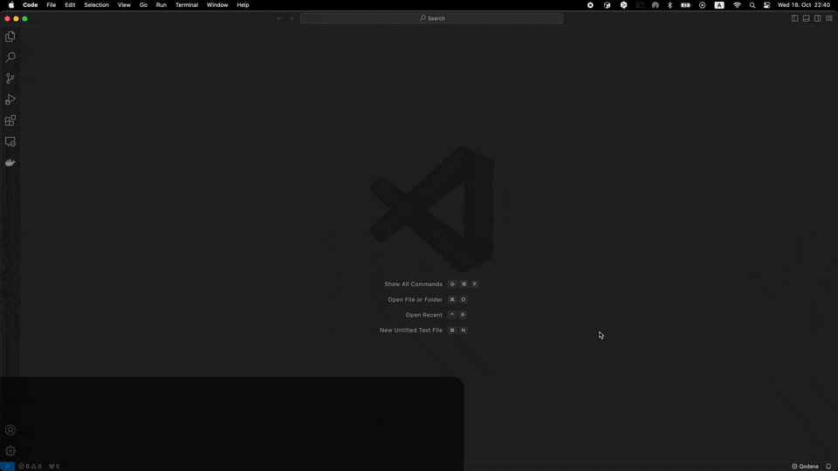The image size is (838, 471).
Task: Open the Apple menu
Action: 11,5
